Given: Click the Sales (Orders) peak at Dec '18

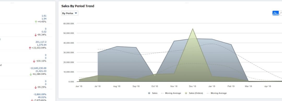Looking at the screenshot, I should coord(193,29).
